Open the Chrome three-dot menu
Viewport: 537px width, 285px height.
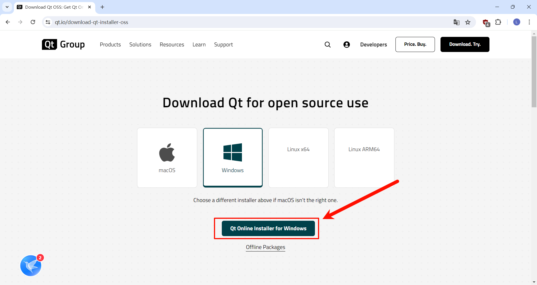[x=529, y=22]
